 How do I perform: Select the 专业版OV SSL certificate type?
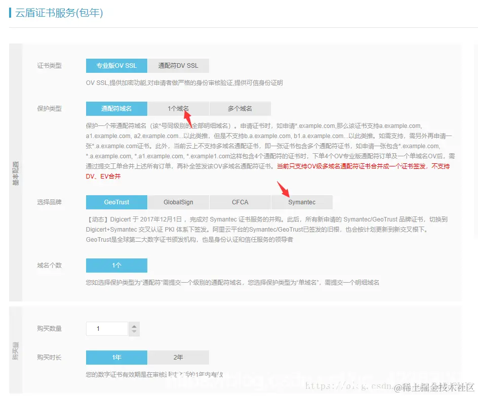coord(116,66)
